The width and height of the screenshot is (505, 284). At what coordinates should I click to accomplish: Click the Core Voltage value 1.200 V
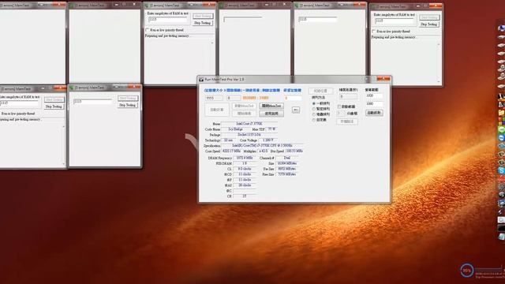tap(268, 140)
